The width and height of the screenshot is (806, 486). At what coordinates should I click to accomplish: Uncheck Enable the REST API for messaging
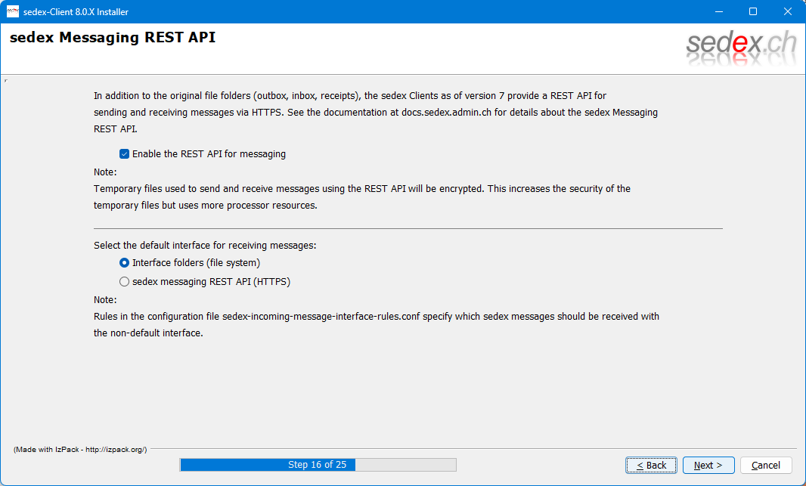(x=125, y=154)
